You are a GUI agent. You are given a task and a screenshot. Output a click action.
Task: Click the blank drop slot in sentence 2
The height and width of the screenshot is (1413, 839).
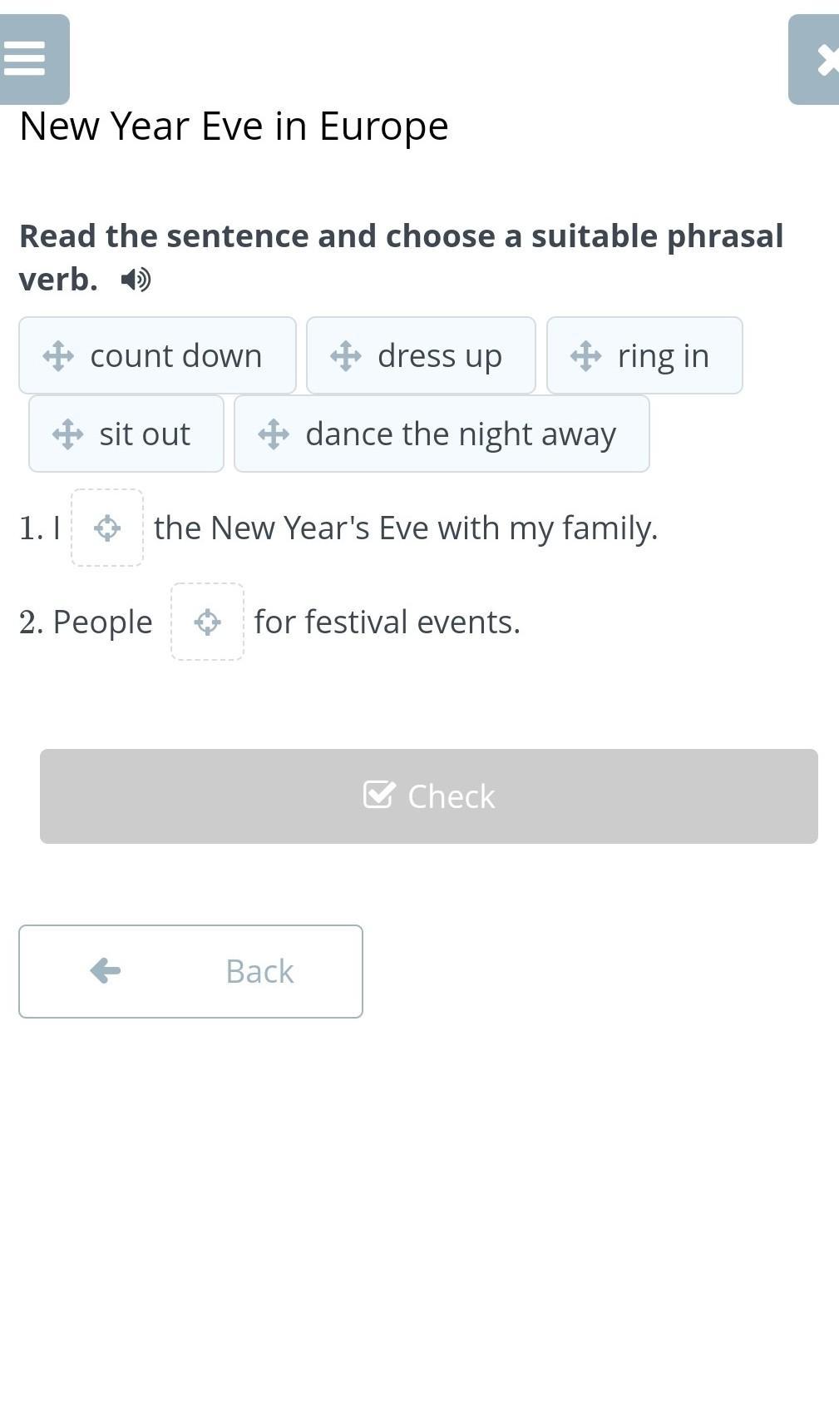(207, 622)
